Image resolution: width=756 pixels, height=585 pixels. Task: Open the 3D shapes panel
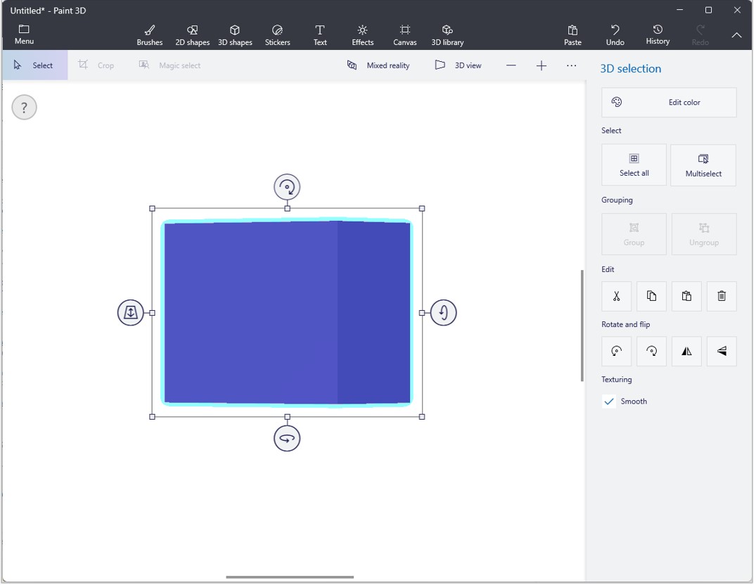[235, 33]
